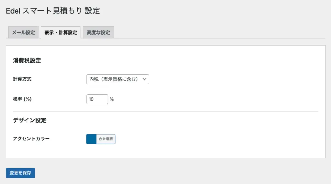Viewport: 331px width, 184px height.
Task: Click the blue accent color swatch
Action: click(x=91, y=139)
